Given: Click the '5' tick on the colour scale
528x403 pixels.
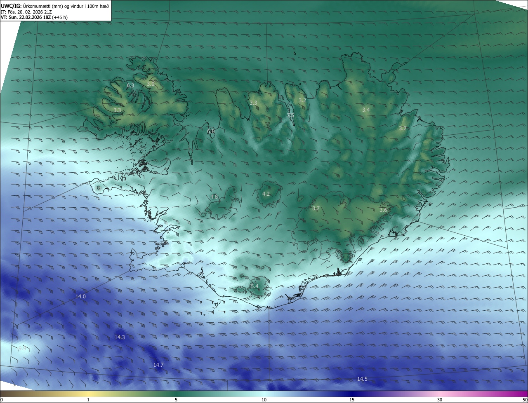Looking at the screenshot, I should [176, 400].
